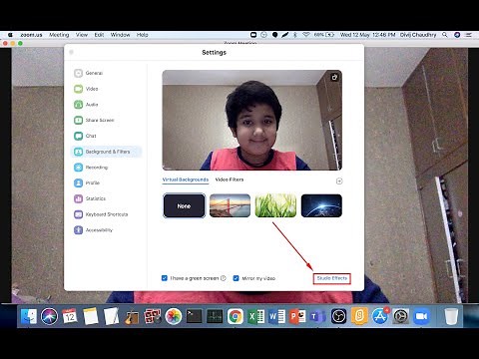This screenshot has height=359, width=479.
Task: Choose the green grass background
Action: coord(275,205)
